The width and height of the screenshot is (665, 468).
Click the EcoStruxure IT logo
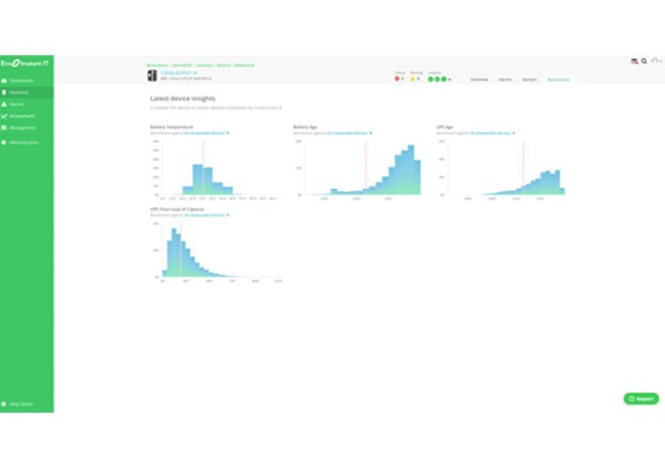pos(24,63)
